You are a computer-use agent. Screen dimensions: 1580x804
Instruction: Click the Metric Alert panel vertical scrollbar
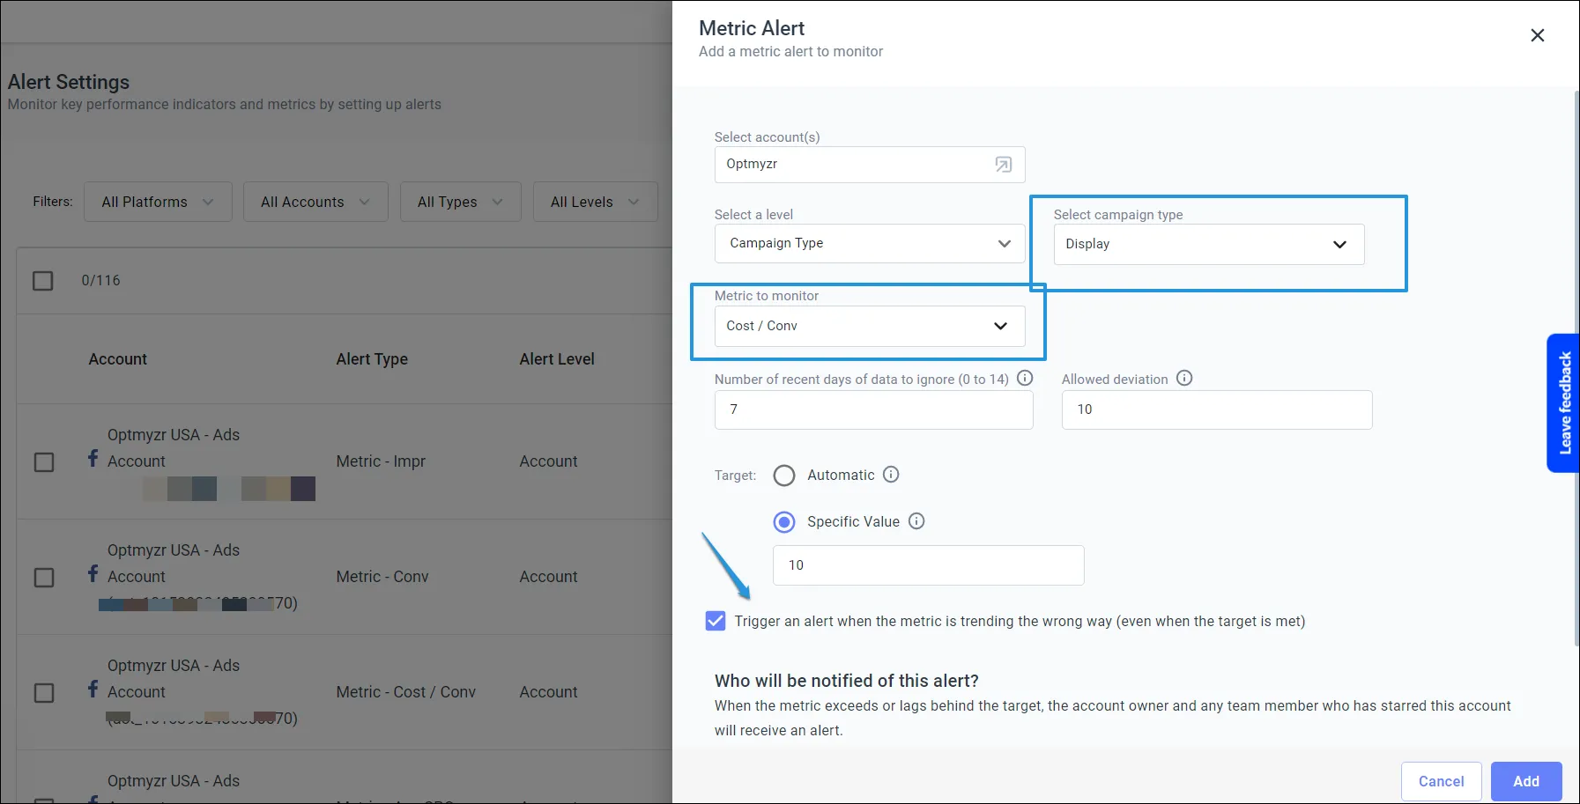click(1576, 368)
